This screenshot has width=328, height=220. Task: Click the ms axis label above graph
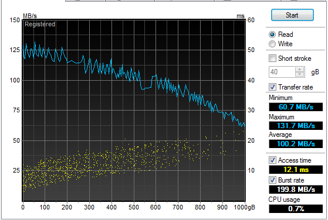coord(241,16)
